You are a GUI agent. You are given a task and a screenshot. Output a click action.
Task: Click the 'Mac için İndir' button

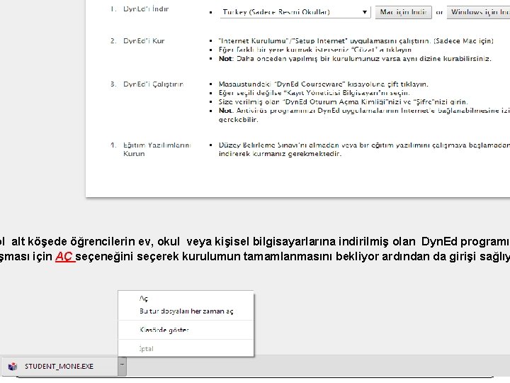(403, 12)
